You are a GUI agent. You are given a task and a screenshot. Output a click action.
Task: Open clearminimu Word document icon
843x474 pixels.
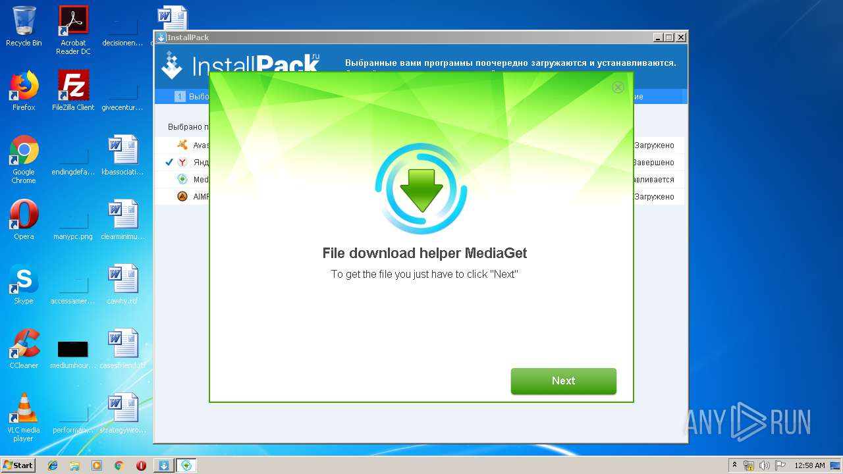(x=122, y=220)
